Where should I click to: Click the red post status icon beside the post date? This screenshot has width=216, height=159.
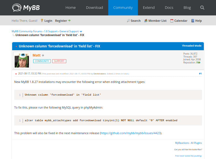[16, 74]
